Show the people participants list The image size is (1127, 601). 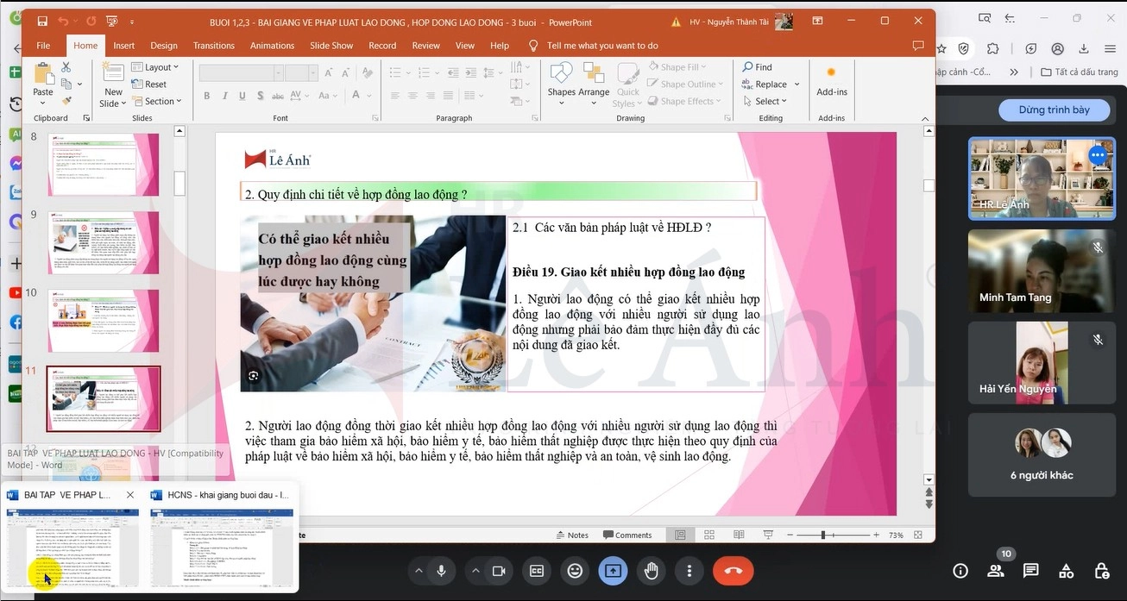tap(996, 571)
